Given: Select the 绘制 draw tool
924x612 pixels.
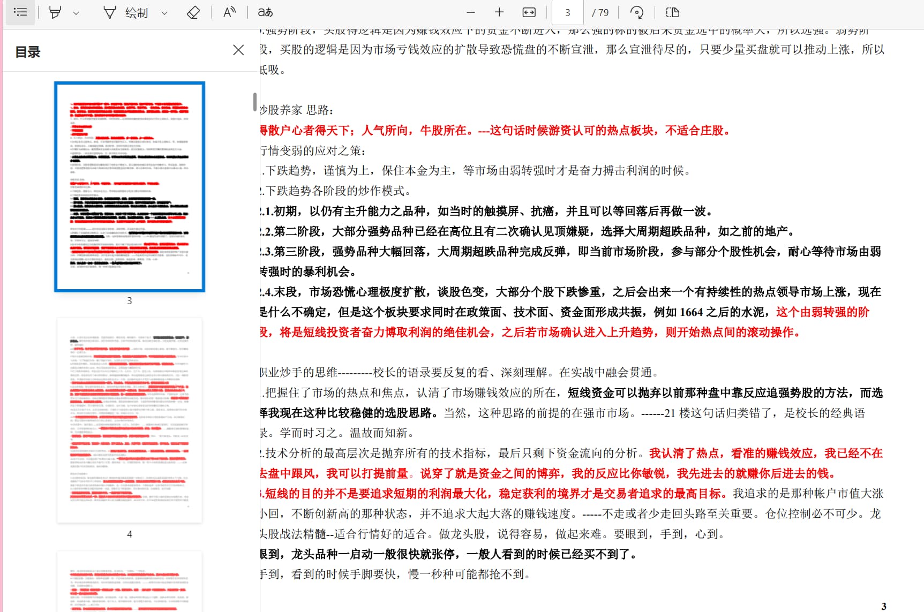Looking at the screenshot, I should 126,12.
